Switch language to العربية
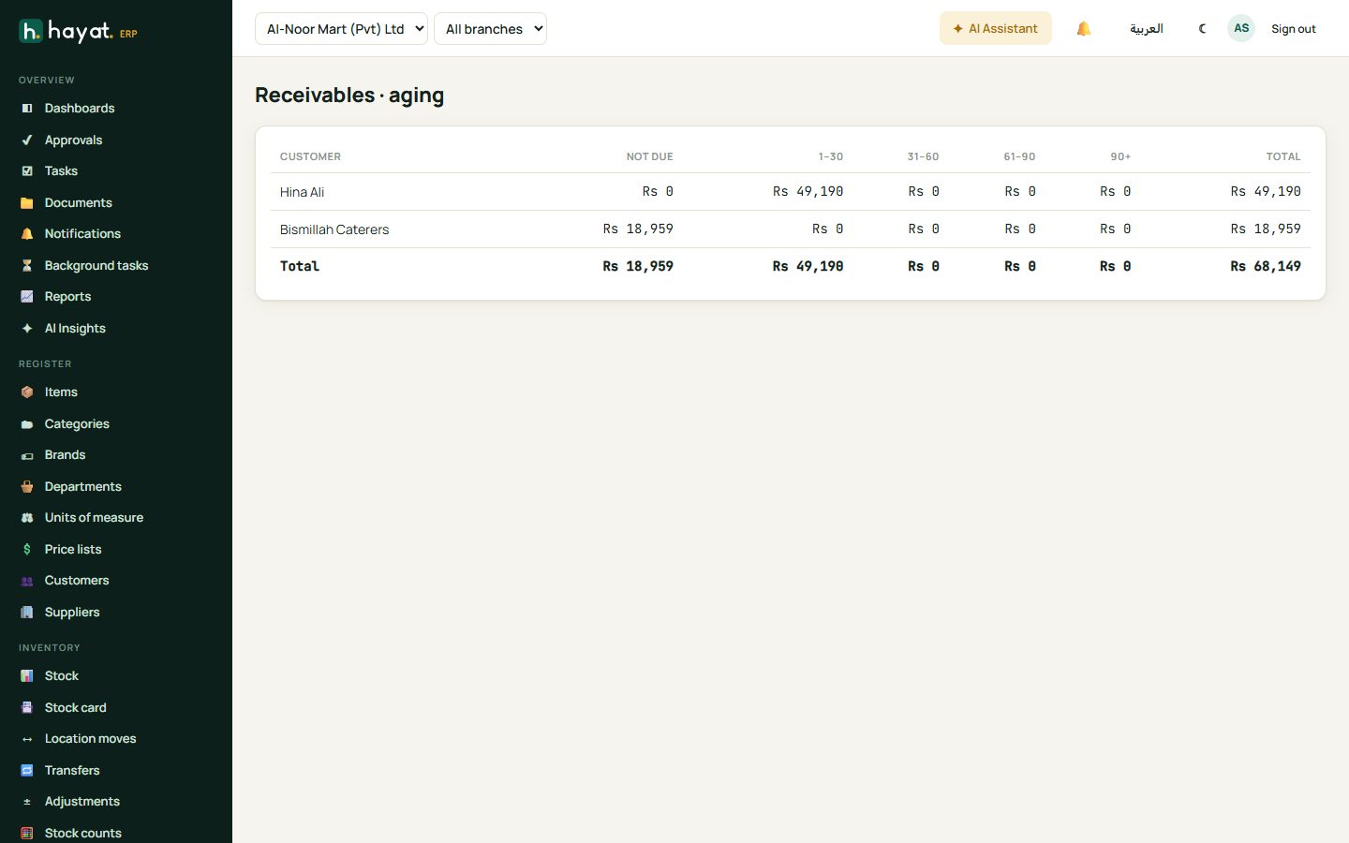The image size is (1349, 843). point(1147,29)
